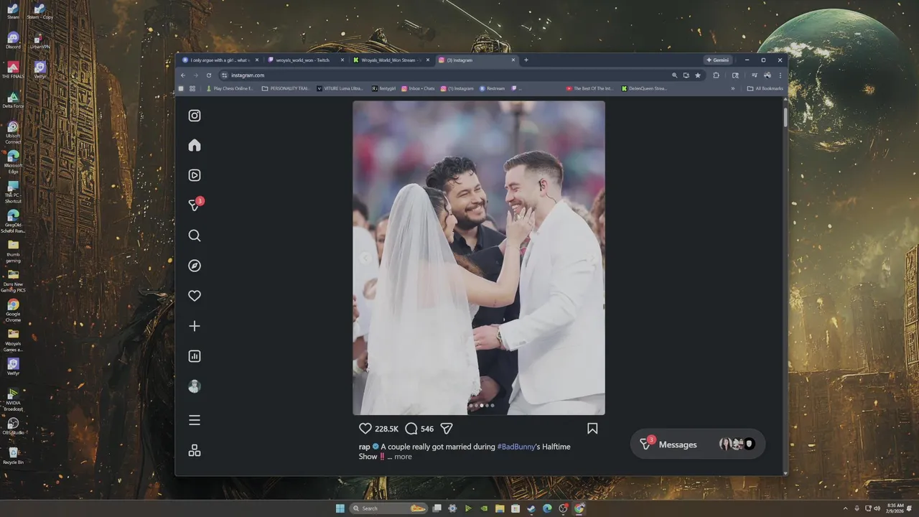Select the Delta Force desktop icon

click(13, 100)
